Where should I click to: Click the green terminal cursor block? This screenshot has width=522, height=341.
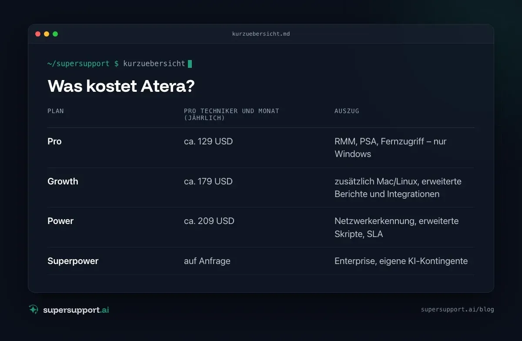(190, 64)
